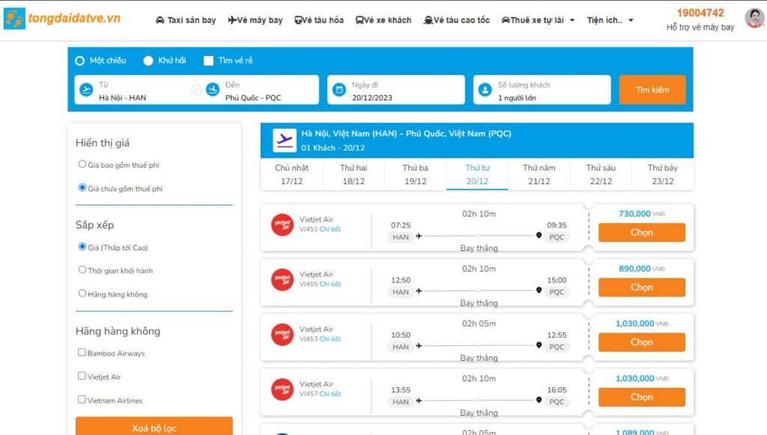
Task: Click destination pin on VJ457 route line
Action: [539, 401]
